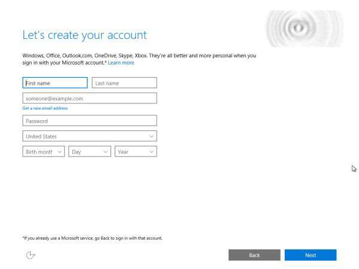Viewport: 359px width, 269px height.
Task: Go Back to previous step
Action: pos(254,255)
